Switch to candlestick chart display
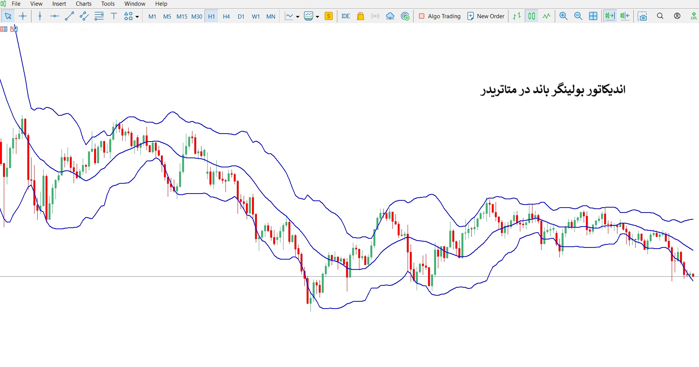 click(x=532, y=16)
